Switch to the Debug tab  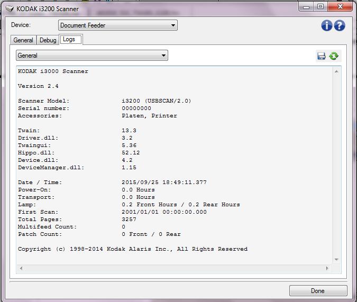tap(48, 40)
